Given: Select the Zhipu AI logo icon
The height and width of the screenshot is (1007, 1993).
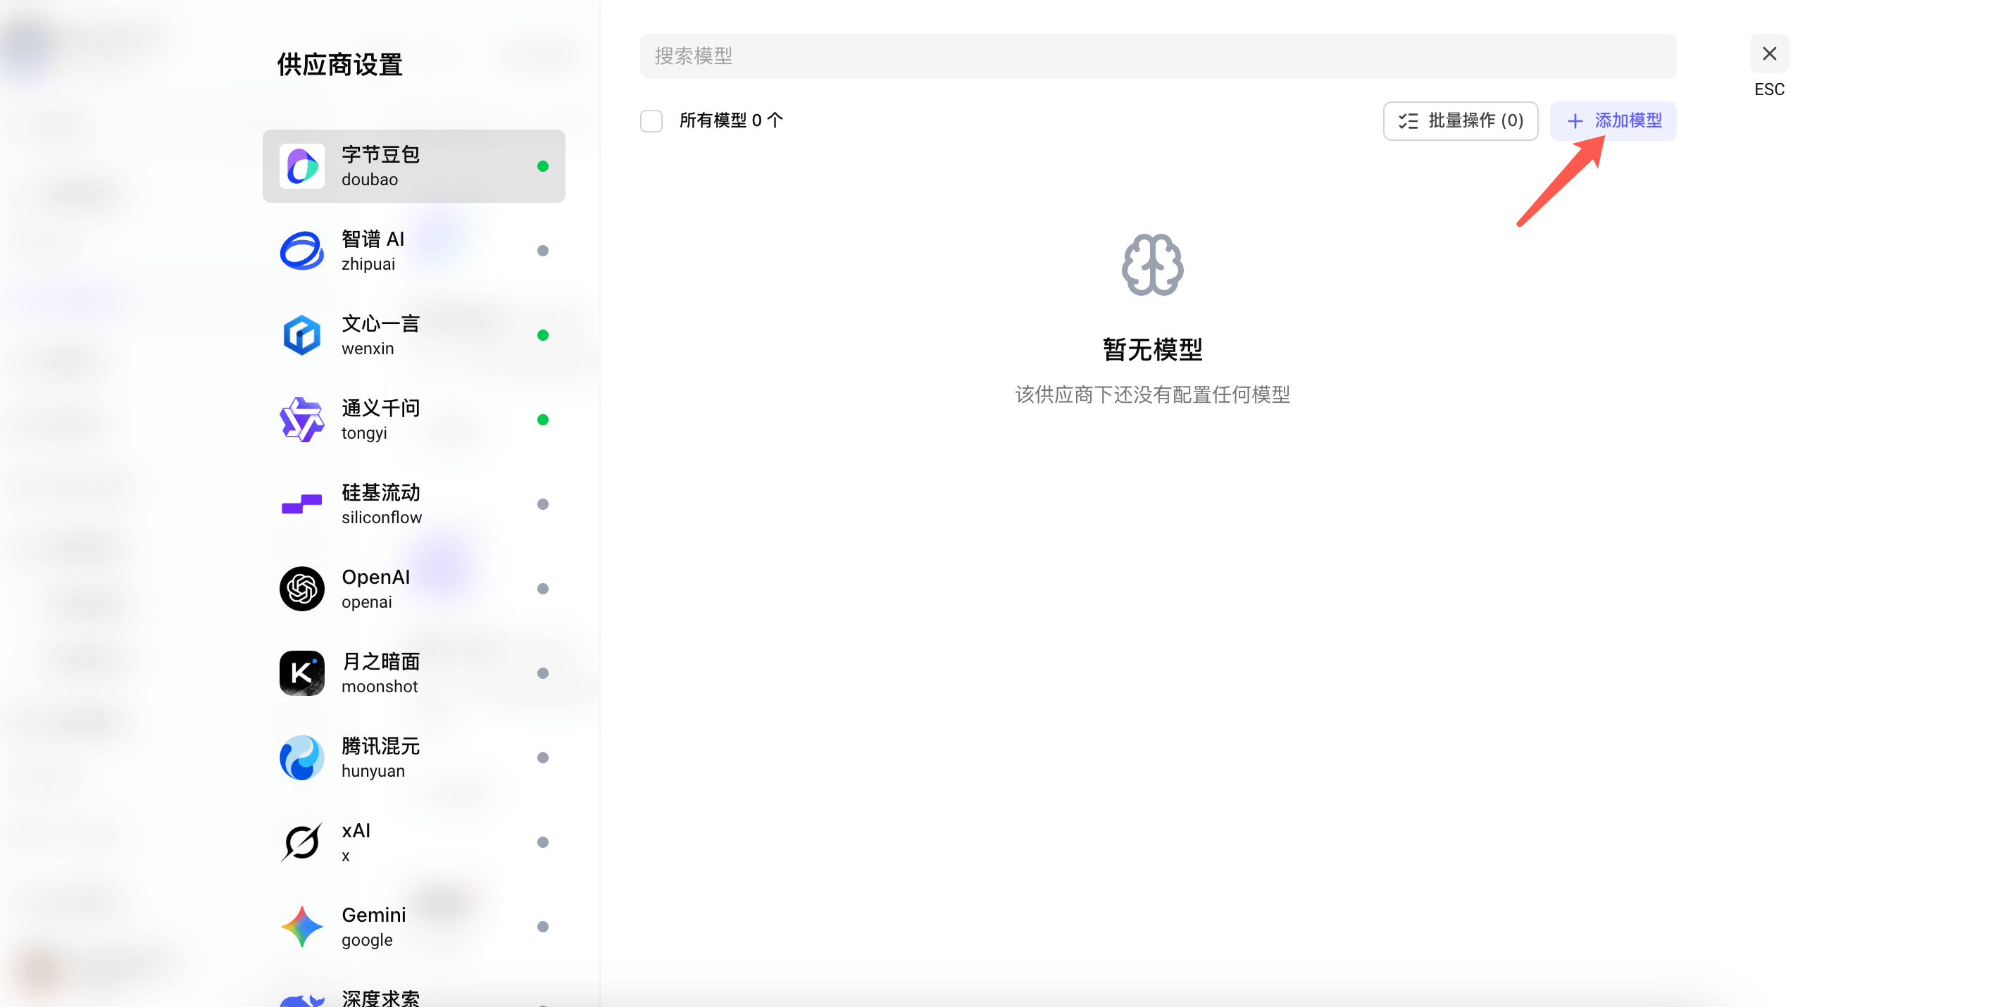Looking at the screenshot, I should (301, 251).
